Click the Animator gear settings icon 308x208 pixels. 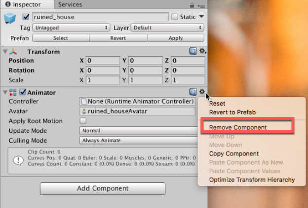[202, 92]
